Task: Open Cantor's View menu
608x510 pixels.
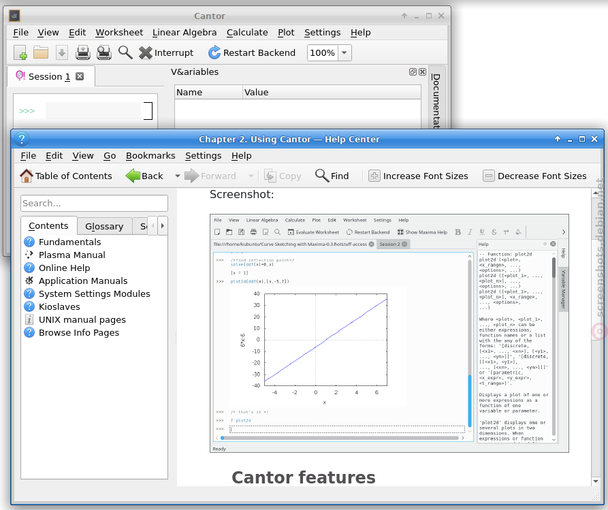Action: pyautogui.click(x=48, y=33)
